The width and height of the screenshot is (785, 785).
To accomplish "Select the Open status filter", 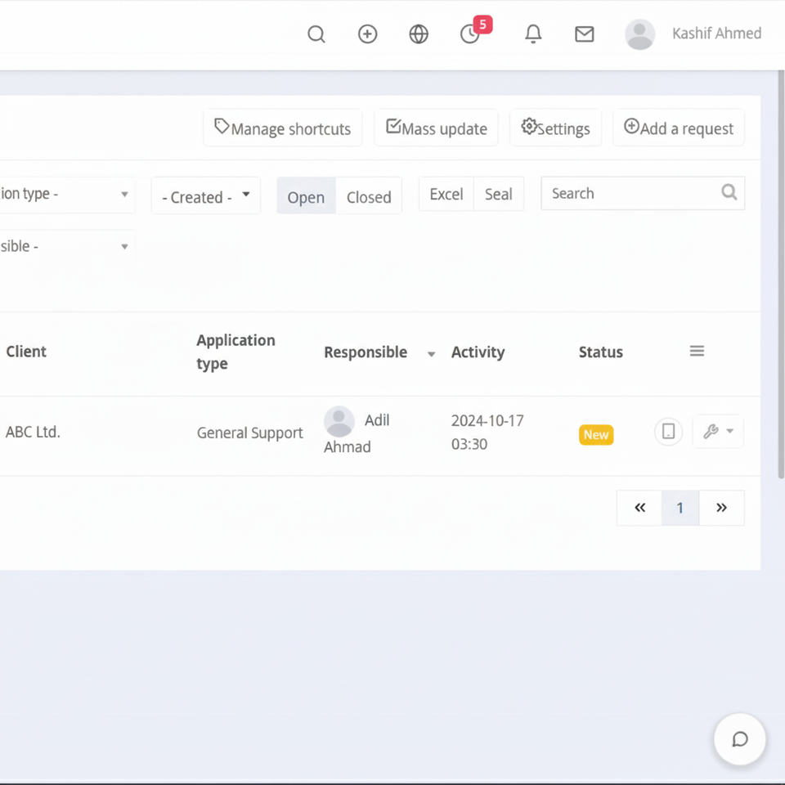I will pyautogui.click(x=306, y=196).
